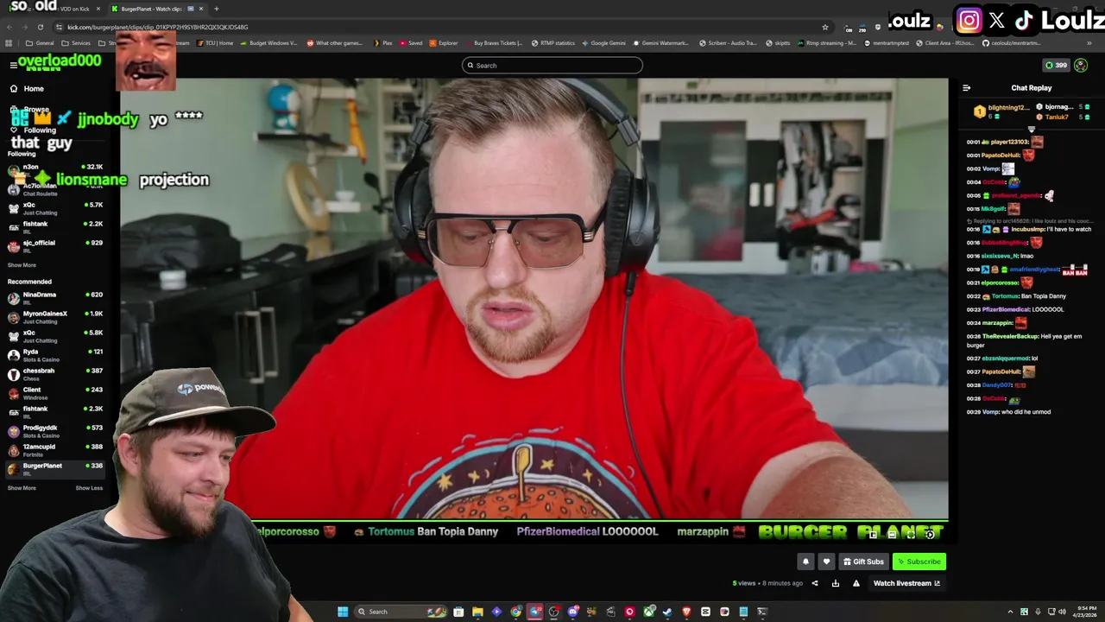The image size is (1105, 622).
Task: Toggle picture-in-picture in video player
Action: pyautogui.click(x=874, y=535)
